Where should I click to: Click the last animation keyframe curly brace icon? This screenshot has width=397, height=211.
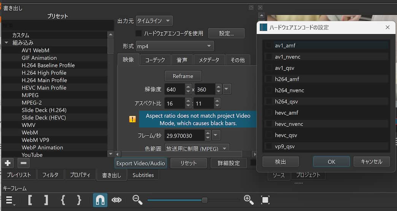pos(79,200)
